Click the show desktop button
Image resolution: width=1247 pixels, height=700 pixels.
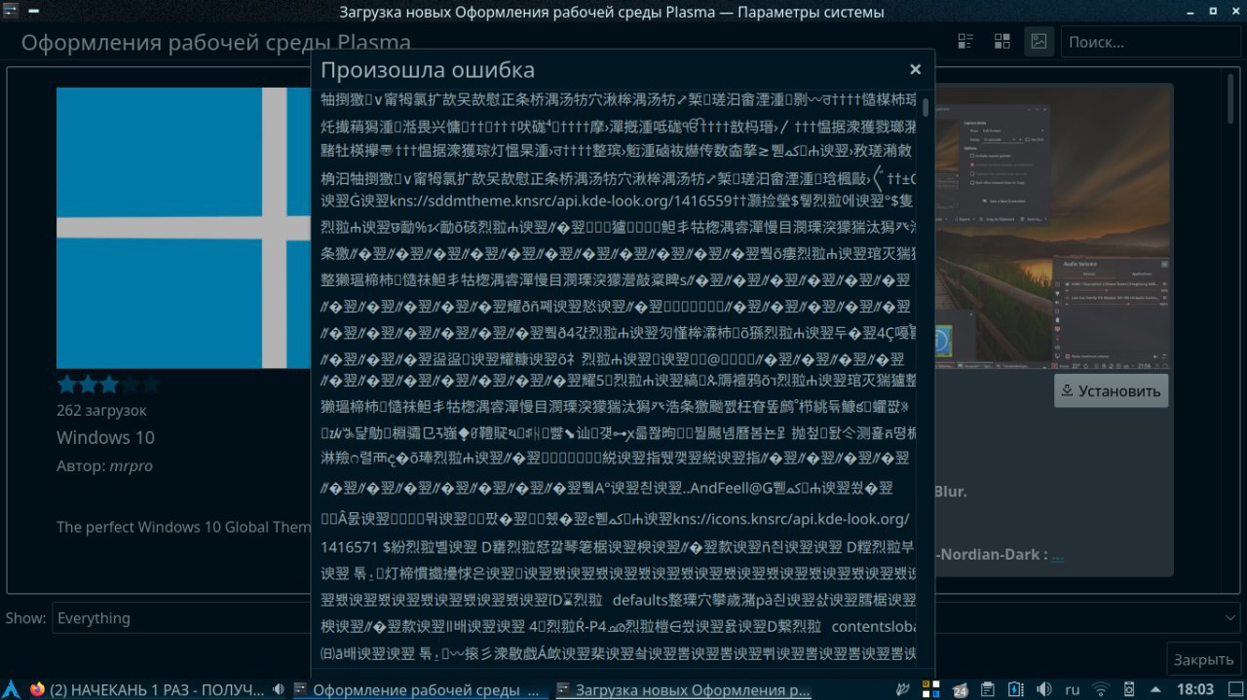pyautogui.click(x=1233, y=689)
